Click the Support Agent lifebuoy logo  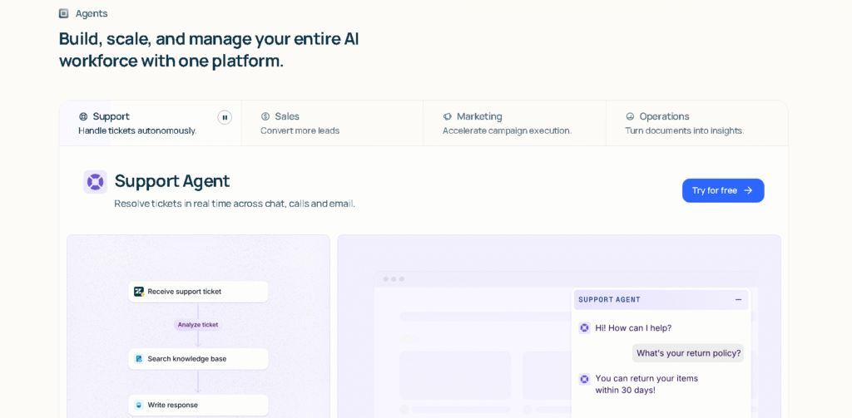(x=96, y=182)
